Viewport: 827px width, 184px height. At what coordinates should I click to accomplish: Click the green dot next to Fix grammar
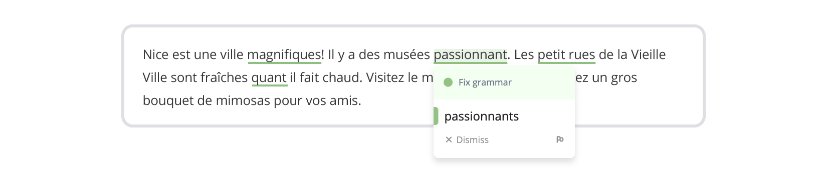click(448, 82)
